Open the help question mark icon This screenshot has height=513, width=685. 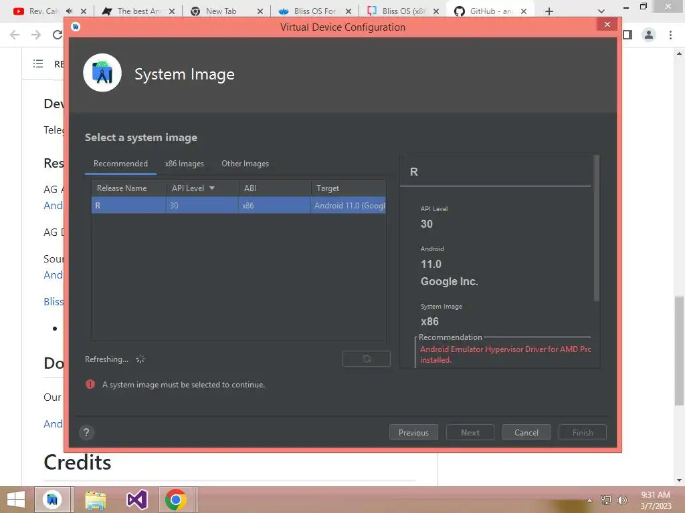tap(86, 432)
